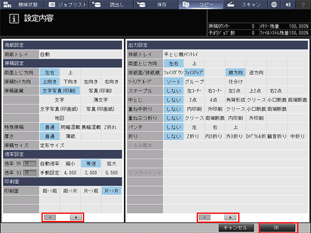Choose 観音折り gate fold option
This screenshot has height=233, width=311.
pos(277,136)
